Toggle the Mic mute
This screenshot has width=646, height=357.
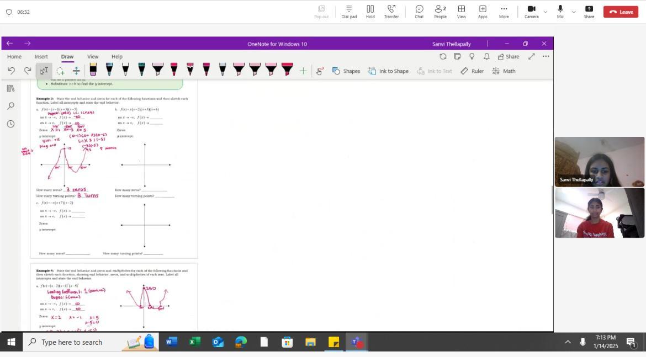[560, 12]
